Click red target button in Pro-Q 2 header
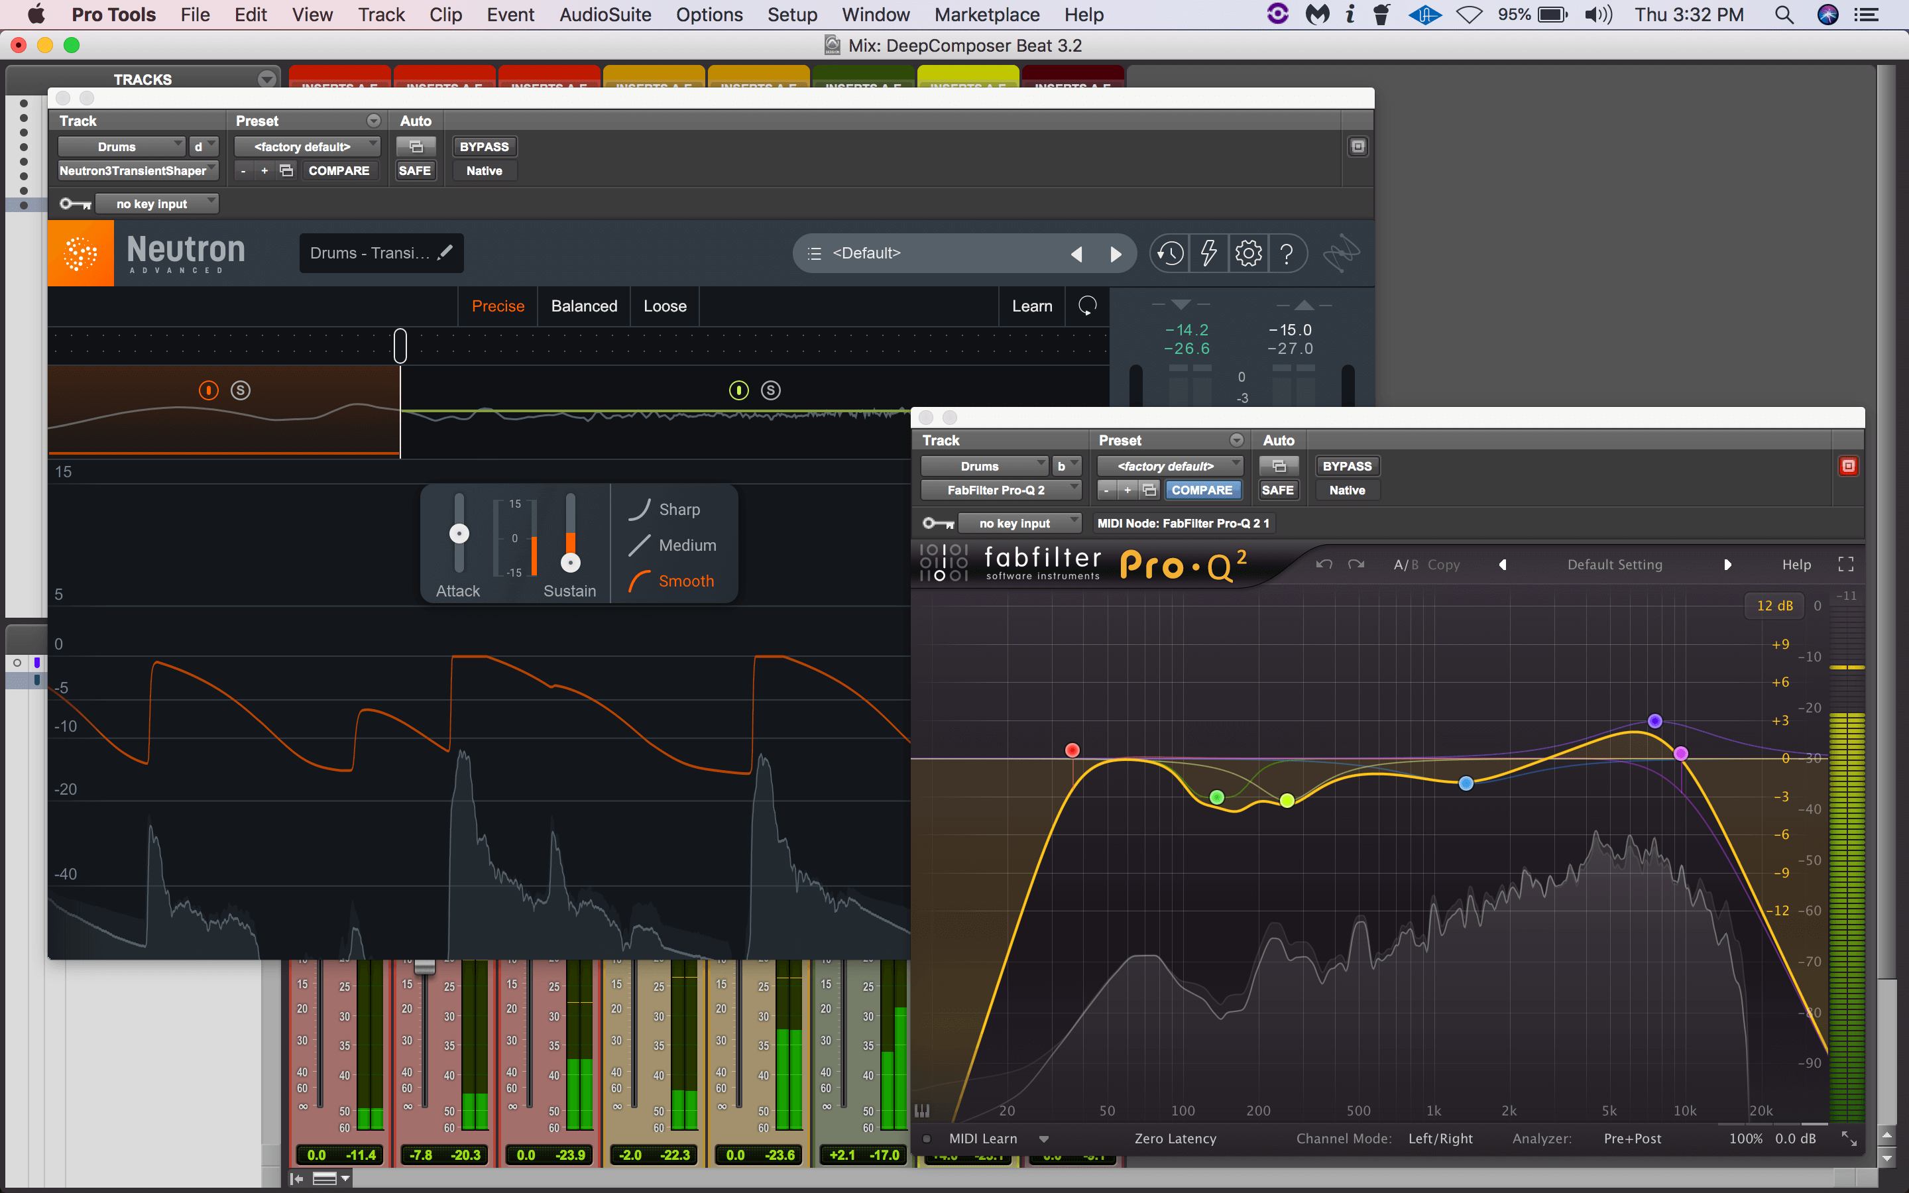 [x=1848, y=467]
